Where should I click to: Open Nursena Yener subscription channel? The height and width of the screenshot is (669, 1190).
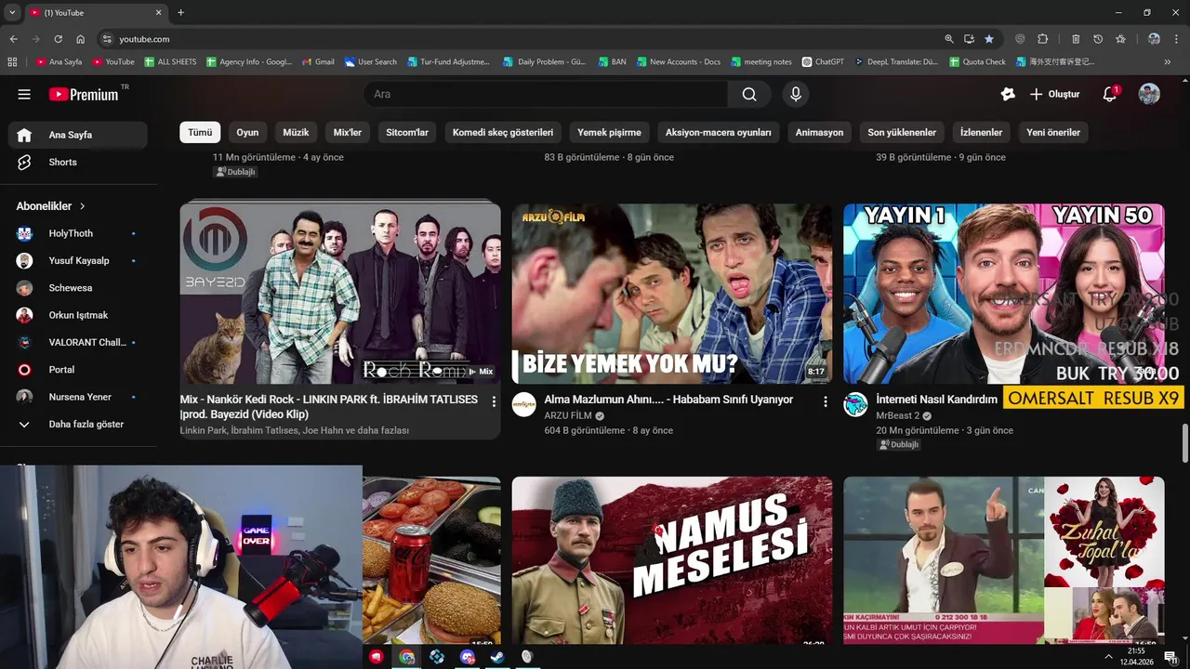78,397
